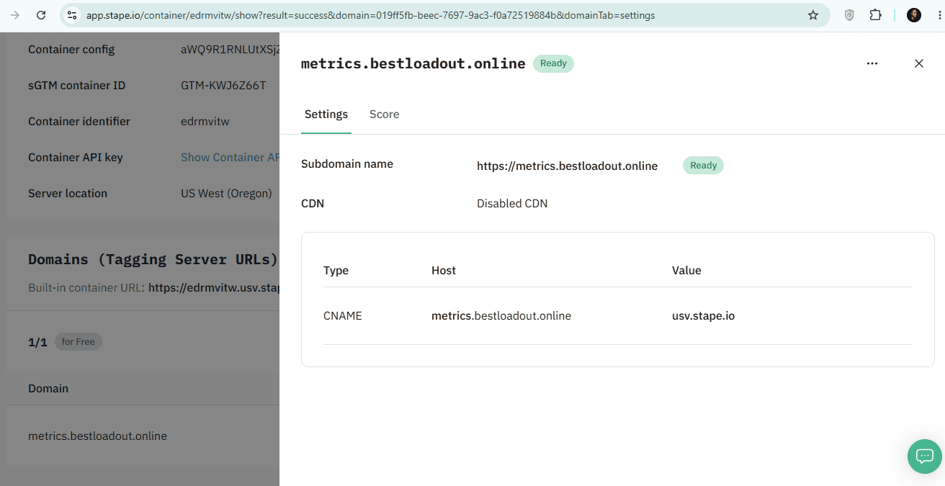
Task: Click the address bar URL
Action: (371, 15)
